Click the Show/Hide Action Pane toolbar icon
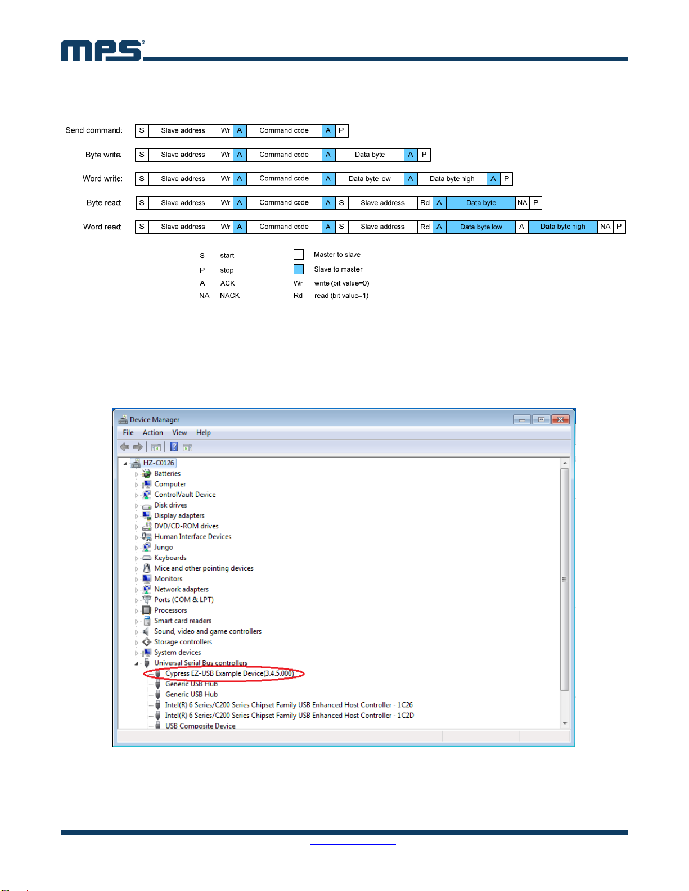This screenshot has height=891, width=689. click(x=188, y=447)
